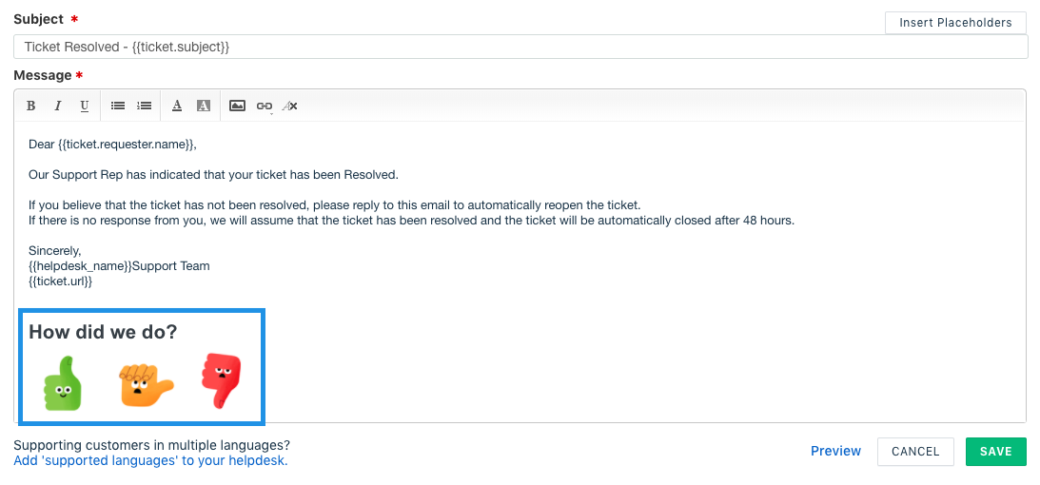1040x485 pixels.
Task: Save the email template
Action: point(995,452)
